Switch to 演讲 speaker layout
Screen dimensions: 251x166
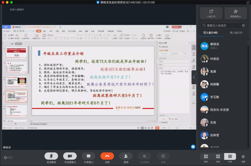pyautogui.click(x=206, y=156)
